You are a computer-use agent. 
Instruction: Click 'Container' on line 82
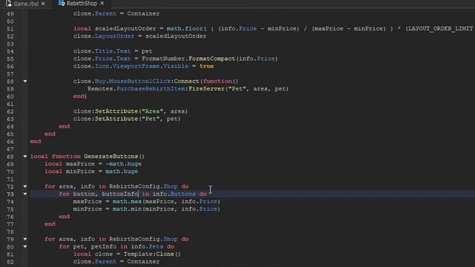pos(143,262)
